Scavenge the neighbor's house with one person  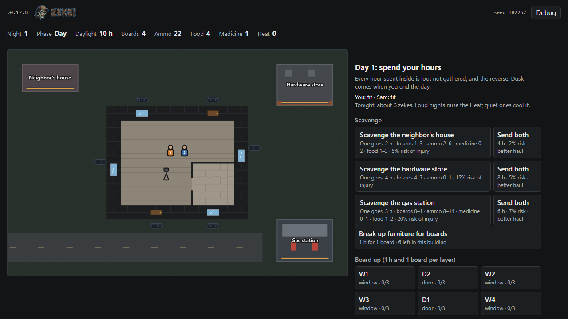(x=423, y=143)
